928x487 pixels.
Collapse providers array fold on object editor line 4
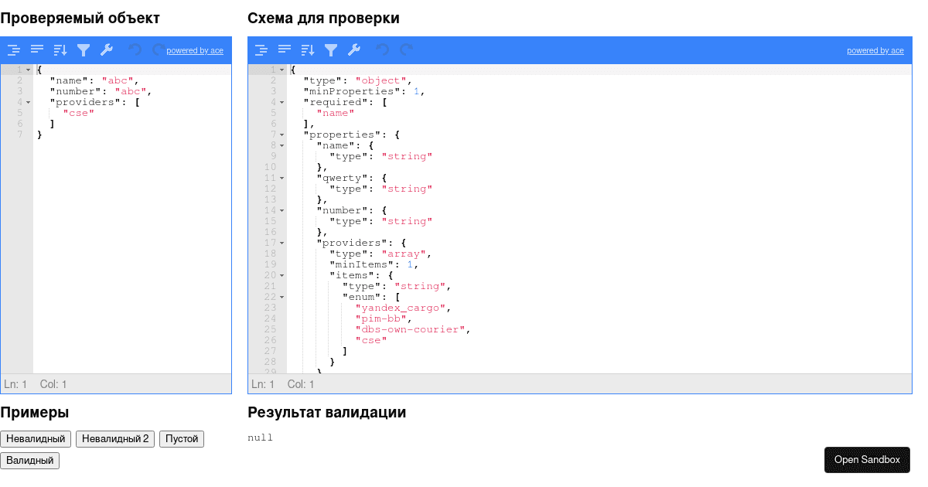point(28,102)
